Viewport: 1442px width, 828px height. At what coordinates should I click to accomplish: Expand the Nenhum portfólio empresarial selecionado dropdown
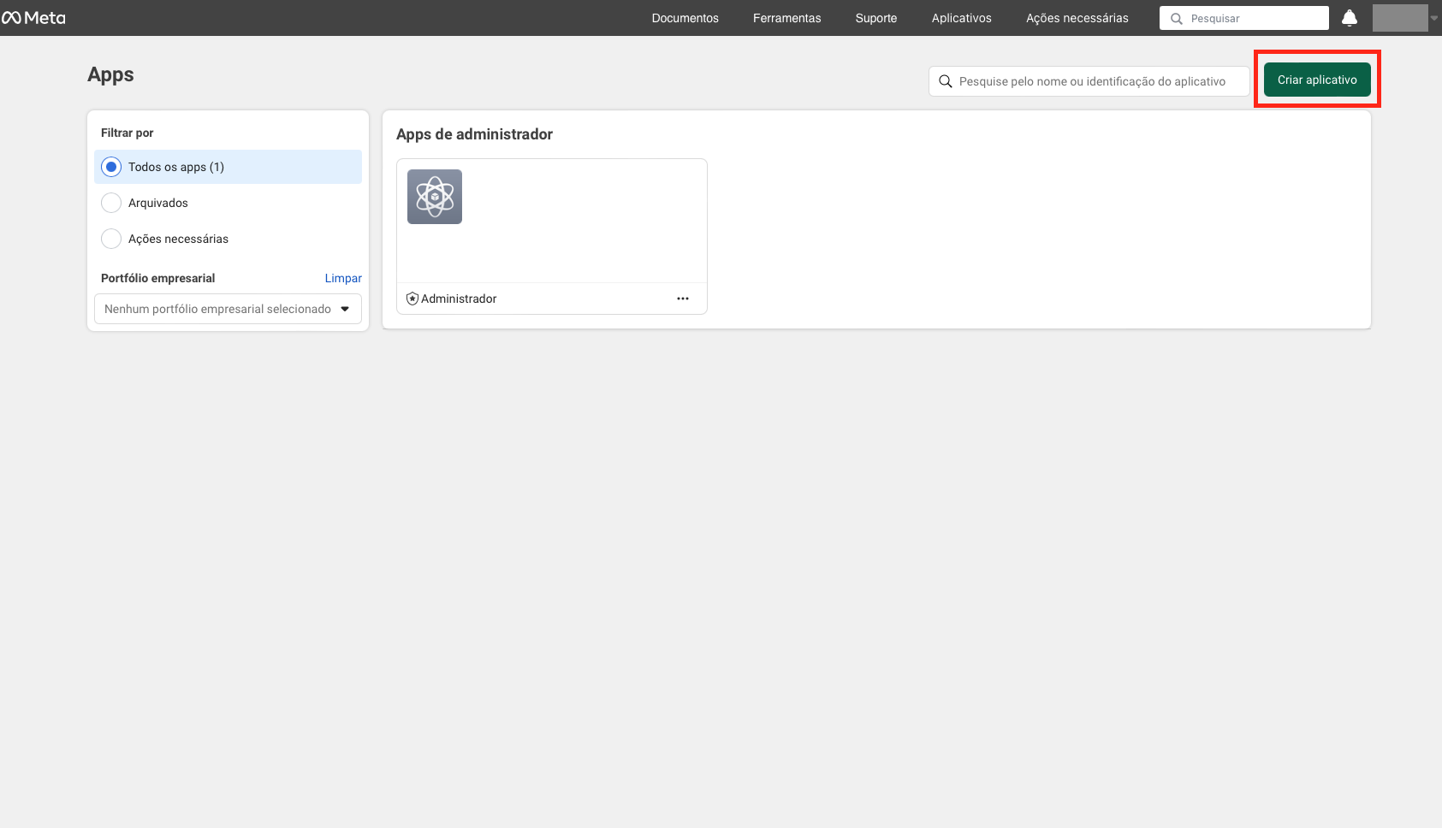tap(228, 309)
